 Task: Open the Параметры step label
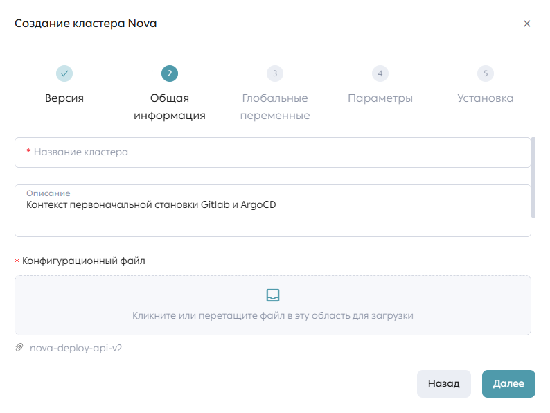pos(380,98)
